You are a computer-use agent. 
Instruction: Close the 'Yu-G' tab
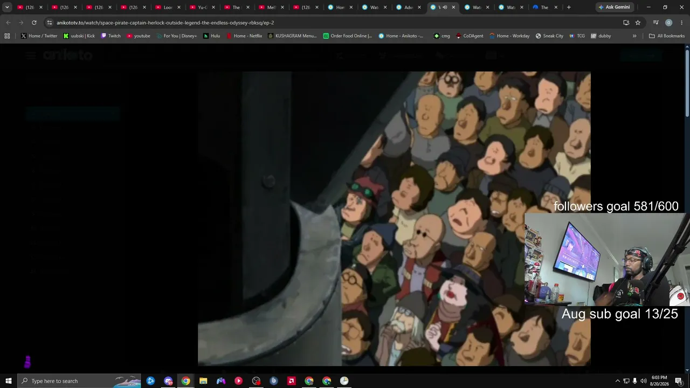[x=213, y=8]
